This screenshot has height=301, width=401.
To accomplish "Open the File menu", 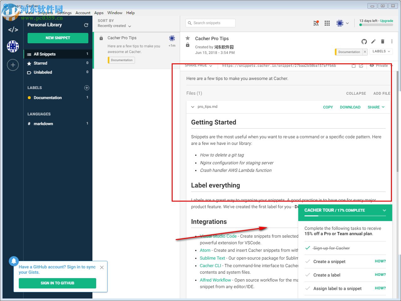I will (x=8, y=13).
